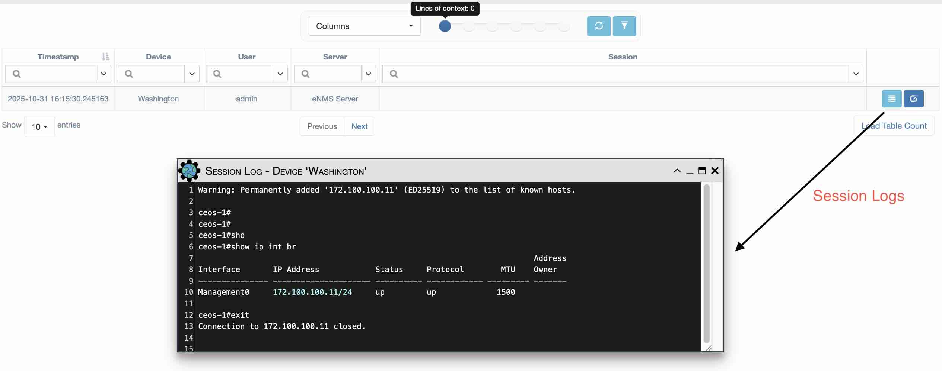Click search magnifier in Timestamp filter
This screenshot has height=371, width=942.
tap(17, 74)
